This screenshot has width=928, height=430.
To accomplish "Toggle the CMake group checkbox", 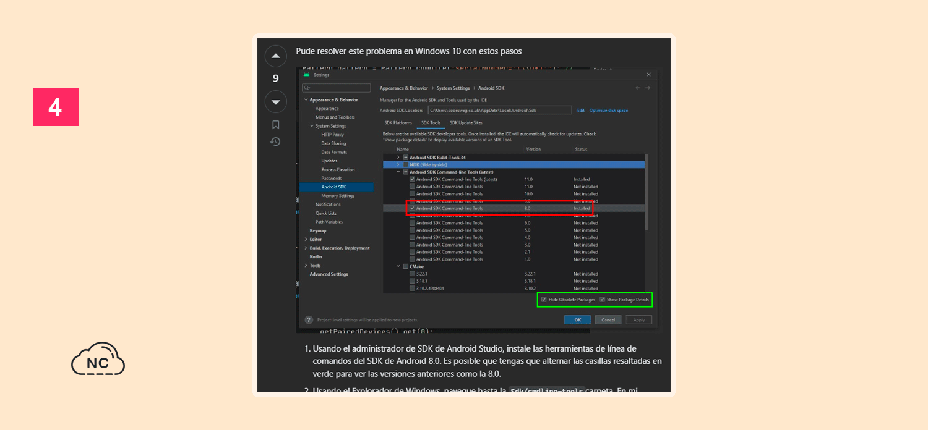I will click(406, 266).
